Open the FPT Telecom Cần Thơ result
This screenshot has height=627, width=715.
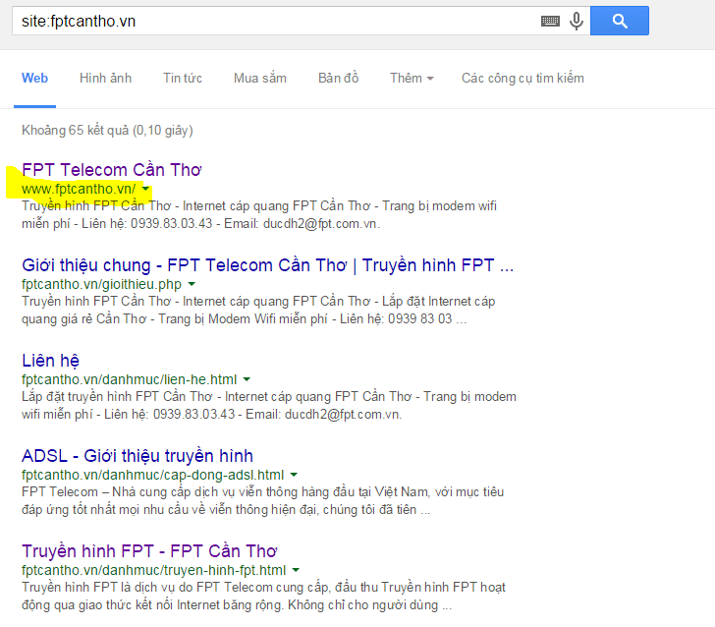tap(111, 170)
